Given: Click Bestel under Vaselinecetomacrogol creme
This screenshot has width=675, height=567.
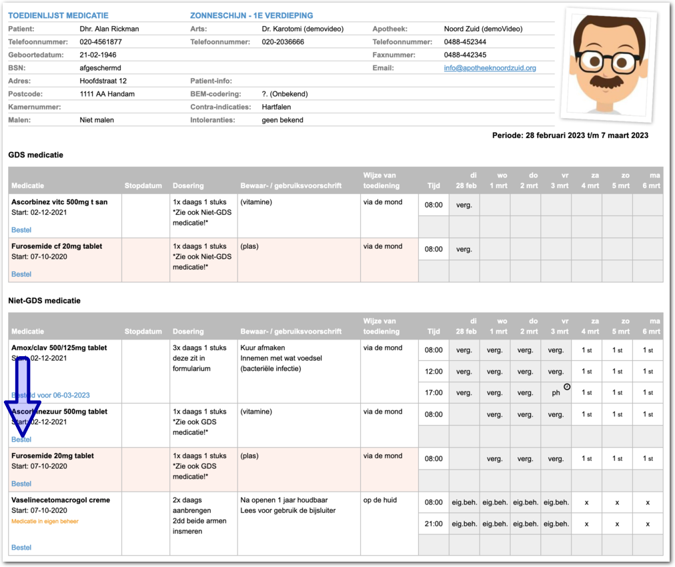Looking at the screenshot, I should point(21,548).
